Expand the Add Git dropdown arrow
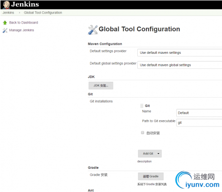 click(159, 154)
